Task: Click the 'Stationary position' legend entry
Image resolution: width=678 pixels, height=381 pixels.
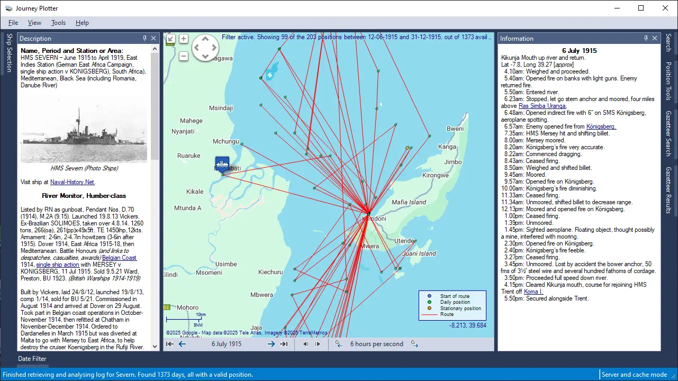Action: (x=460, y=309)
